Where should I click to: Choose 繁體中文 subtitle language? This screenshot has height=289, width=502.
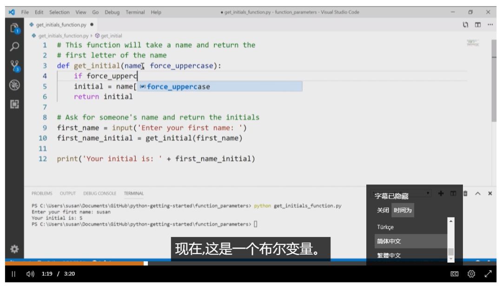(410, 256)
